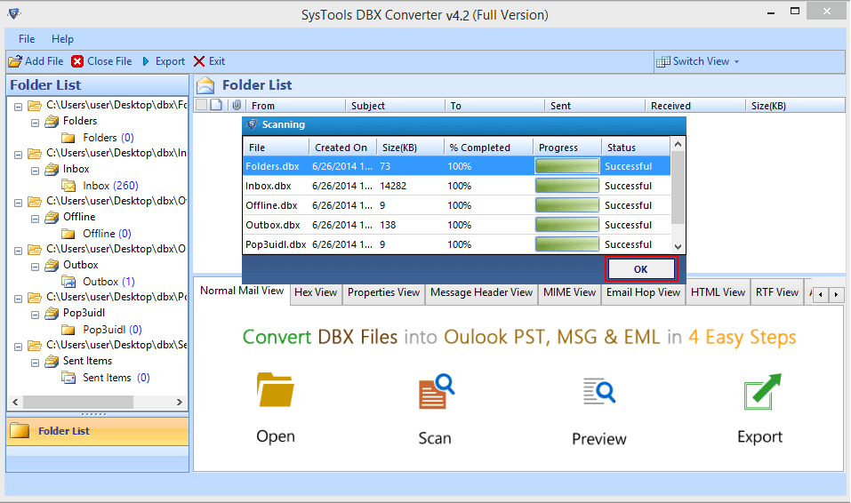Select the Outbox.dbx row in Scanning
This screenshot has width=851, height=503.
pos(456,225)
